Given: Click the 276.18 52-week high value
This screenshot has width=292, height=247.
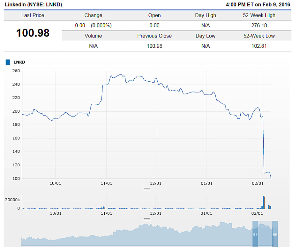Looking at the screenshot, I should click(x=259, y=25).
